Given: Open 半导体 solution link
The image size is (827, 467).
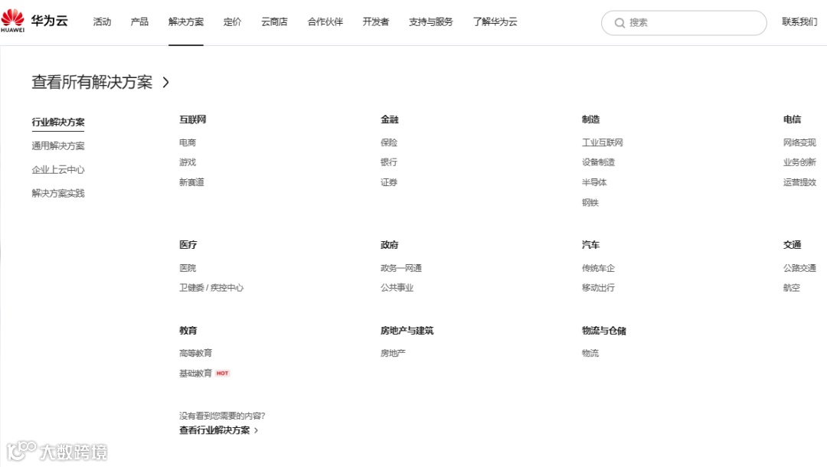Looking at the screenshot, I should tap(594, 182).
